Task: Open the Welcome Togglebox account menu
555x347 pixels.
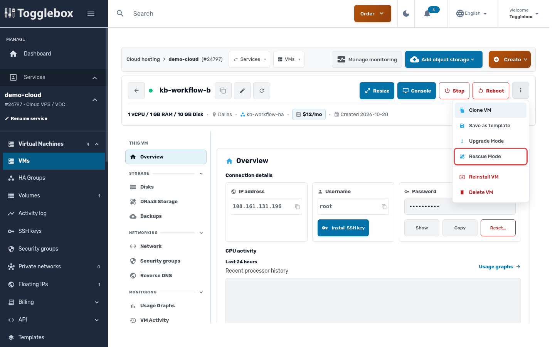Action: 523,13
